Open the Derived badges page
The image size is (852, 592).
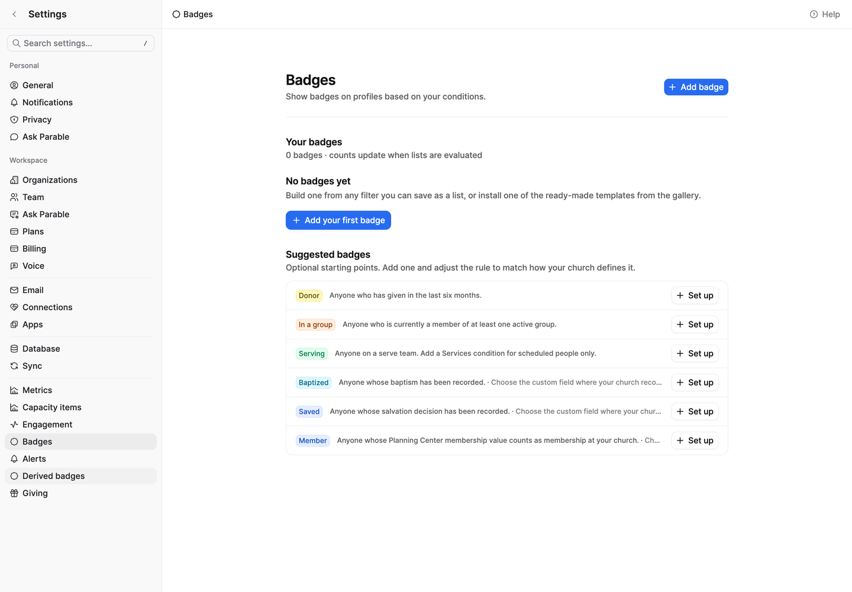(80, 476)
